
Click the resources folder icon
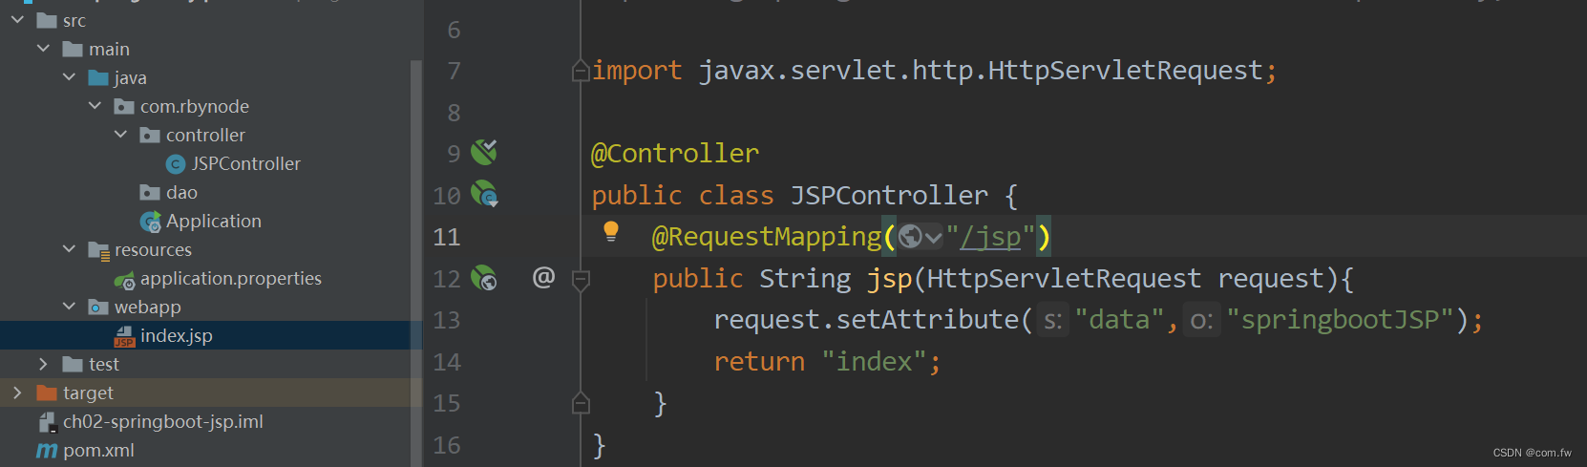(98, 250)
